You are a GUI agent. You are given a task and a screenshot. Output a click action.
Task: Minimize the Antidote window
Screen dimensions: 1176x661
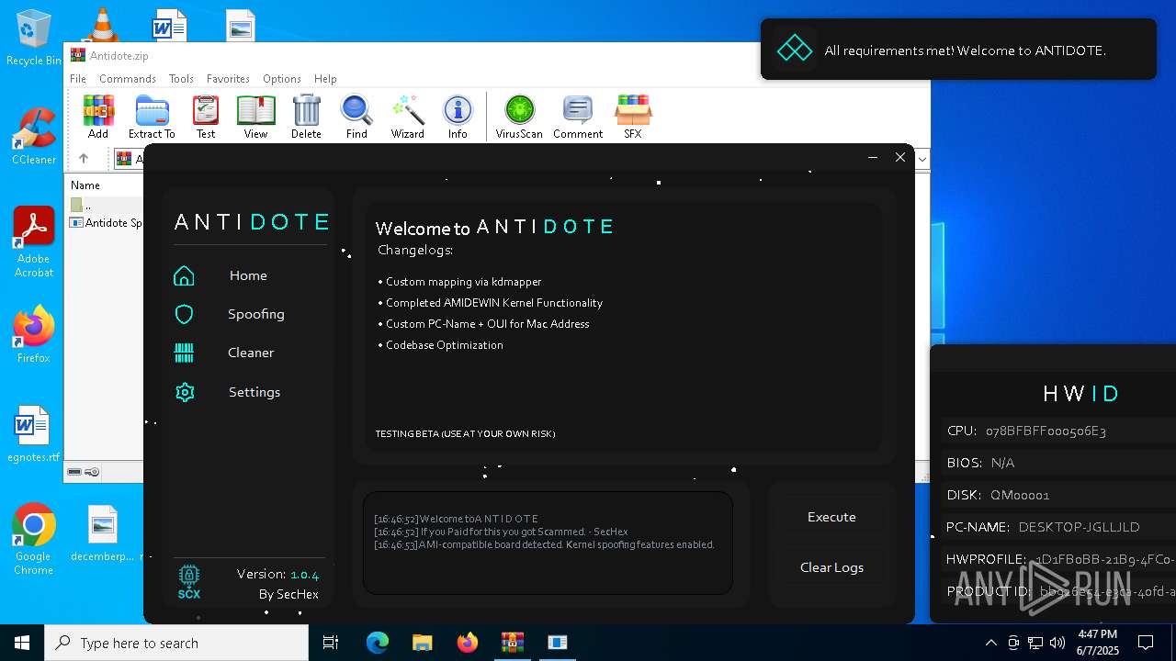coord(873,158)
